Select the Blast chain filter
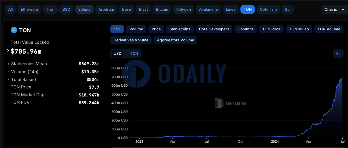Image resolution: width=348 pixels, height=148 pixels. [x=143, y=9]
